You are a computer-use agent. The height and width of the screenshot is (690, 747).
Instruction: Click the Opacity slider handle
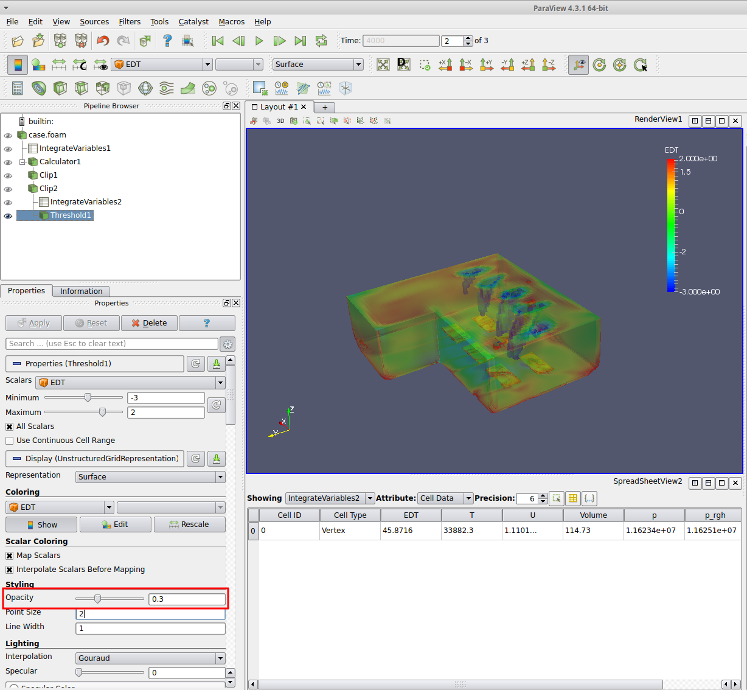pyautogui.click(x=97, y=599)
